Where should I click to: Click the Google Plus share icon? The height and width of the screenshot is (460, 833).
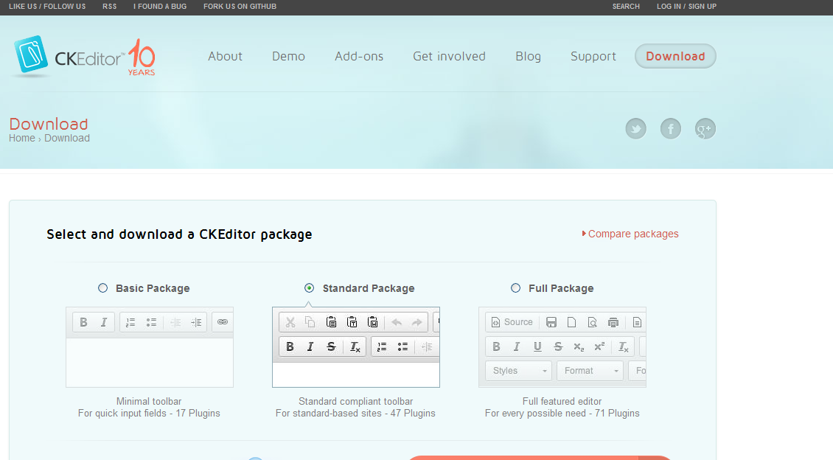coord(705,128)
